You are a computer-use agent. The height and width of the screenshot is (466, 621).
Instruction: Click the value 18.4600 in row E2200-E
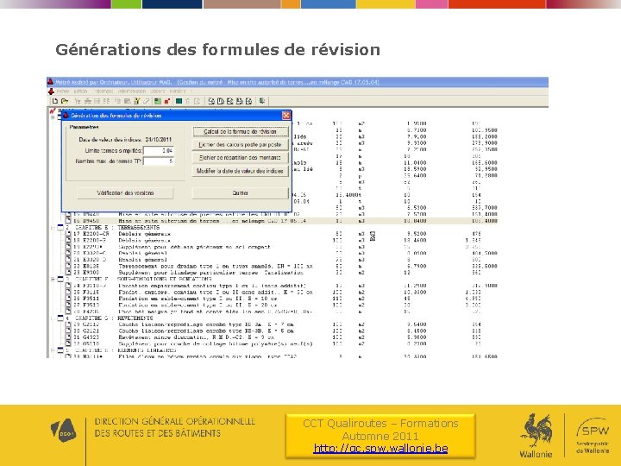coord(415,240)
